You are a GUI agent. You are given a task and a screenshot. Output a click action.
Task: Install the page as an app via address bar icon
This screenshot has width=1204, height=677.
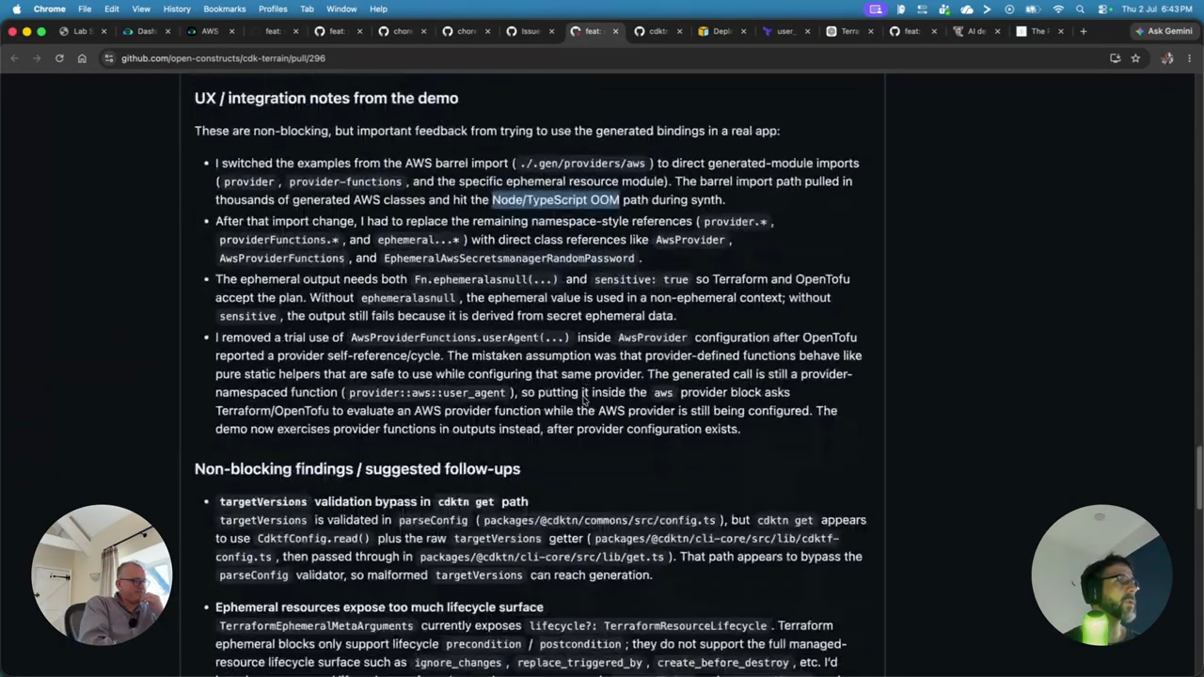(x=1116, y=58)
